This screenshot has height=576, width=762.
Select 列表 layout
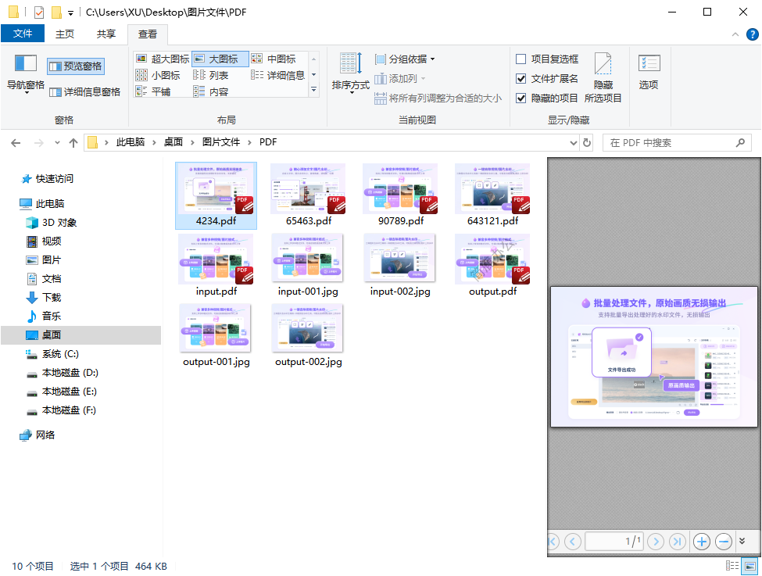pyautogui.click(x=211, y=75)
